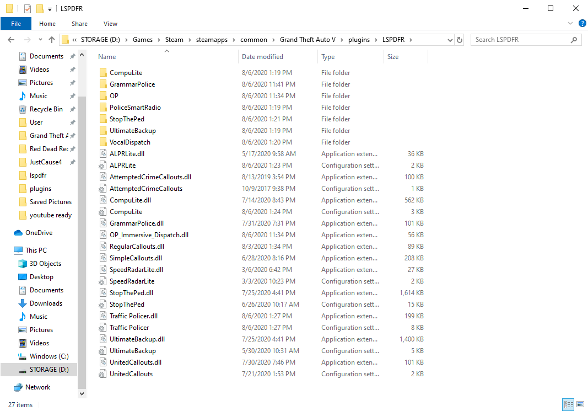
Task: Open the View ribbon tab
Action: [110, 24]
